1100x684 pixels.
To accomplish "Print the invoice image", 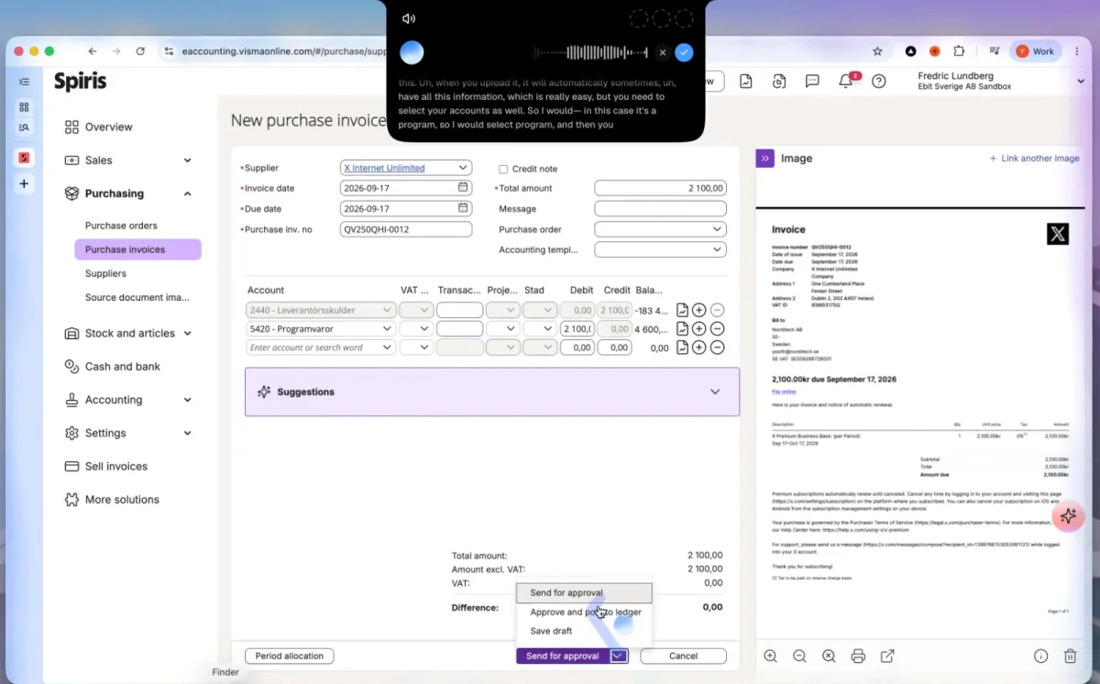I will (x=858, y=656).
